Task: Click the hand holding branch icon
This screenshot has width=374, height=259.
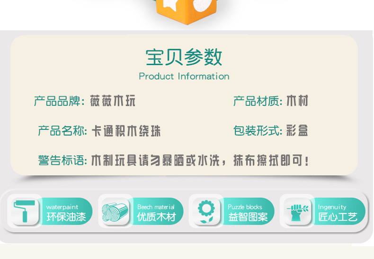Action: point(297,212)
